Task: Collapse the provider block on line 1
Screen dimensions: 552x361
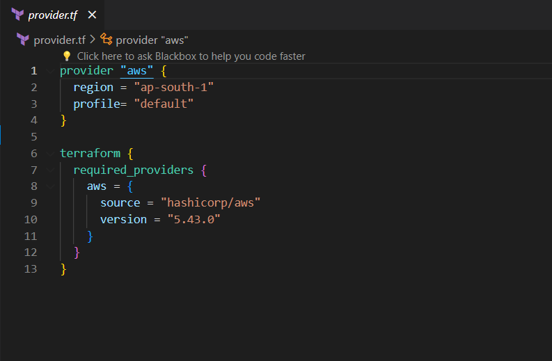Action: tap(50, 71)
